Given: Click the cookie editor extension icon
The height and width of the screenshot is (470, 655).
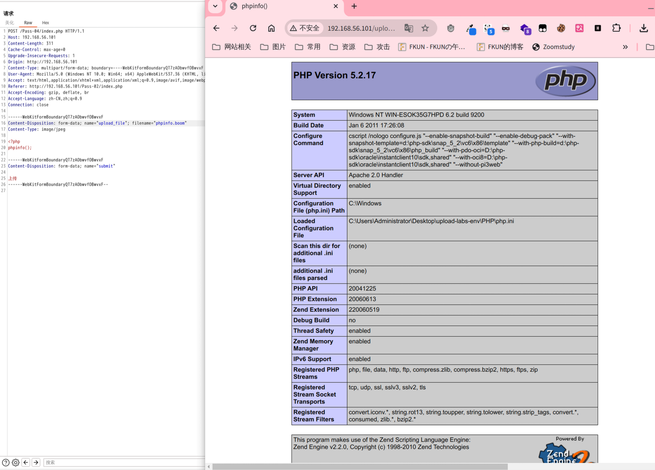Looking at the screenshot, I should click(561, 28).
